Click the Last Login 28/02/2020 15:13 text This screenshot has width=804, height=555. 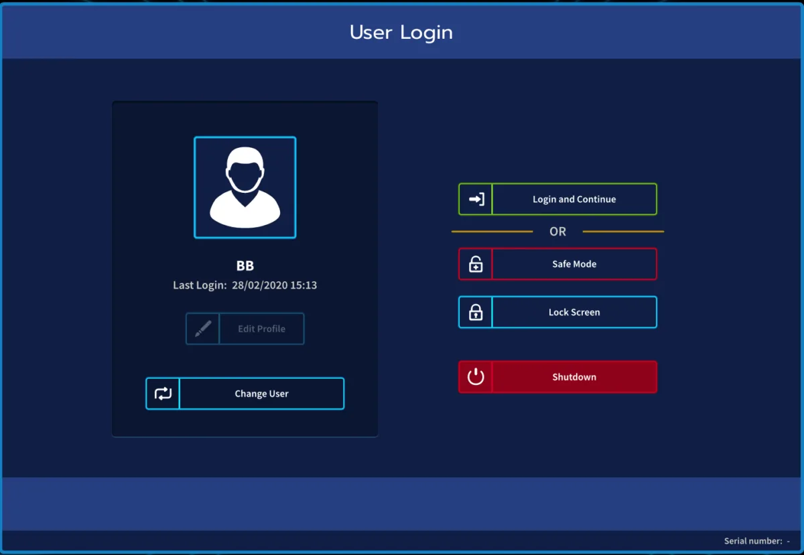coord(245,285)
